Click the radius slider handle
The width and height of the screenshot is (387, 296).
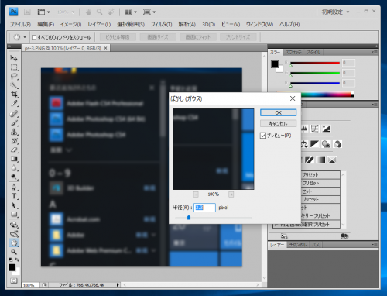(x=189, y=218)
